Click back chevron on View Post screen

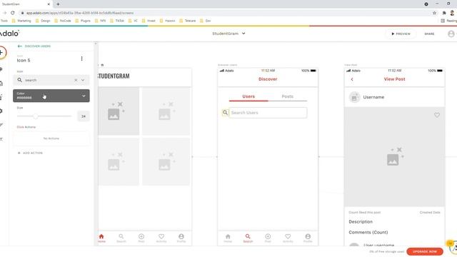click(x=352, y=79)
